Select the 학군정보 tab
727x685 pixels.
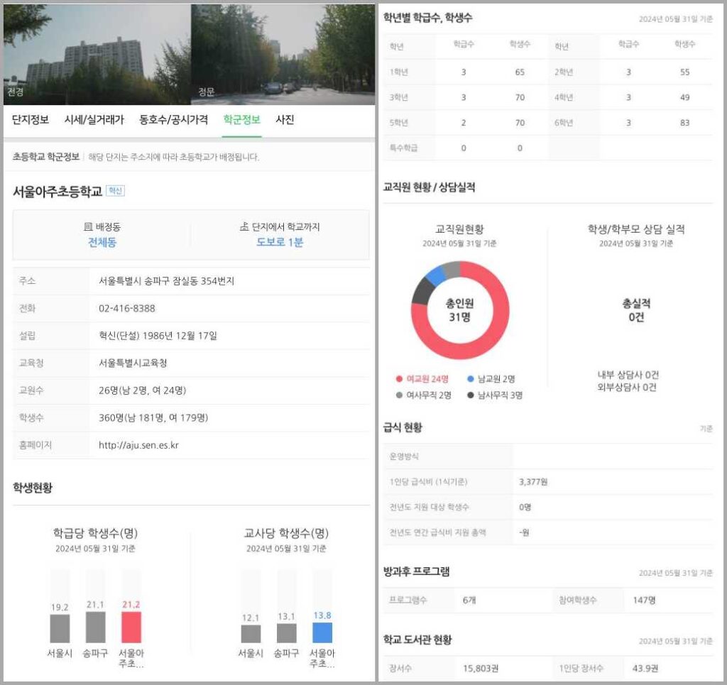(241, 120)
